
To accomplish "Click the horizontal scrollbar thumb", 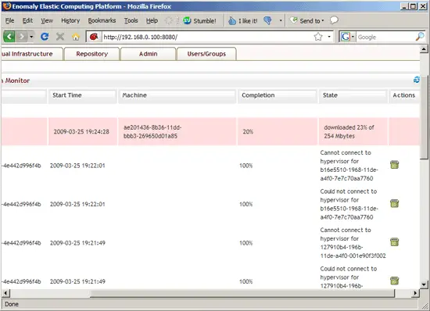I will [x=242, y=294].
